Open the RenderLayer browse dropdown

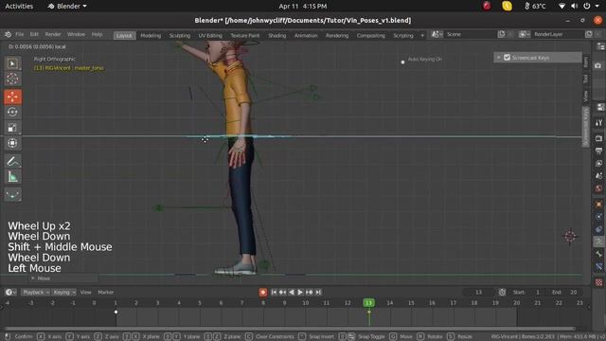[x=524, y=34]
